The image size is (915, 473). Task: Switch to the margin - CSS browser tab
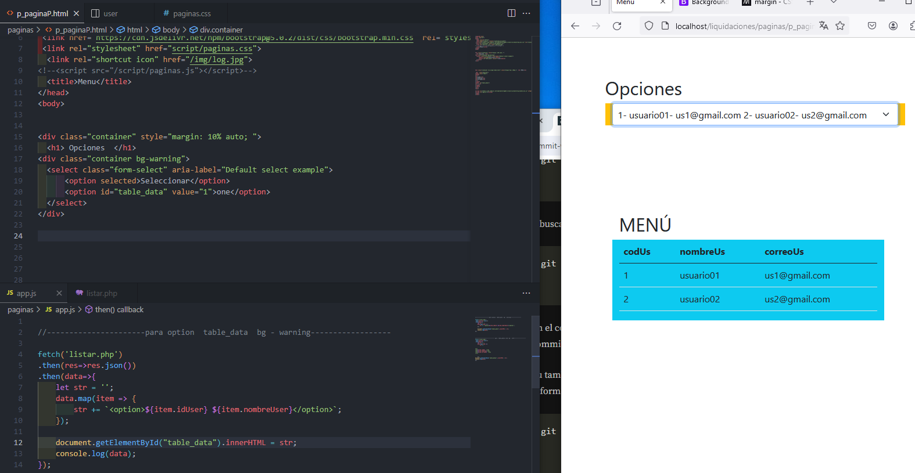[x=766, y=3]
